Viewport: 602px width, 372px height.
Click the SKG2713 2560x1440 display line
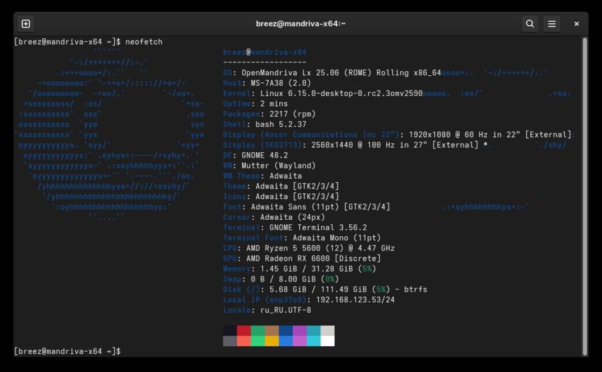pyautogui.click(x=355, y=145)
